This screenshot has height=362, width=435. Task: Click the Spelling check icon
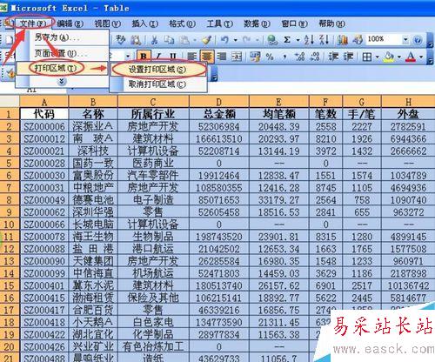click(120, 40)
